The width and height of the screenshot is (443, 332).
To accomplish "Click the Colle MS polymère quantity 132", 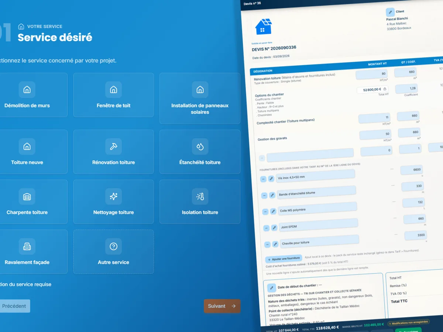I will (414, 203).
